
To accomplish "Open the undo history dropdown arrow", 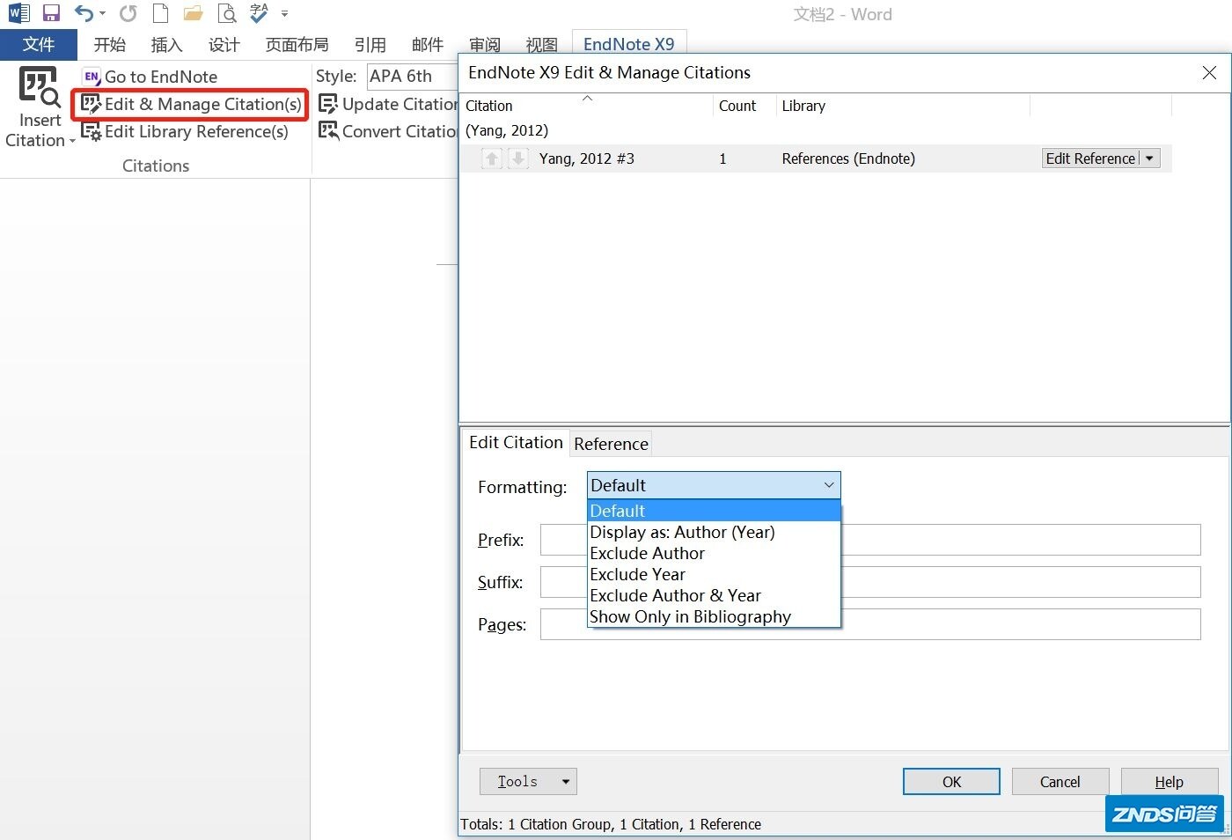I will click(102, 14).
